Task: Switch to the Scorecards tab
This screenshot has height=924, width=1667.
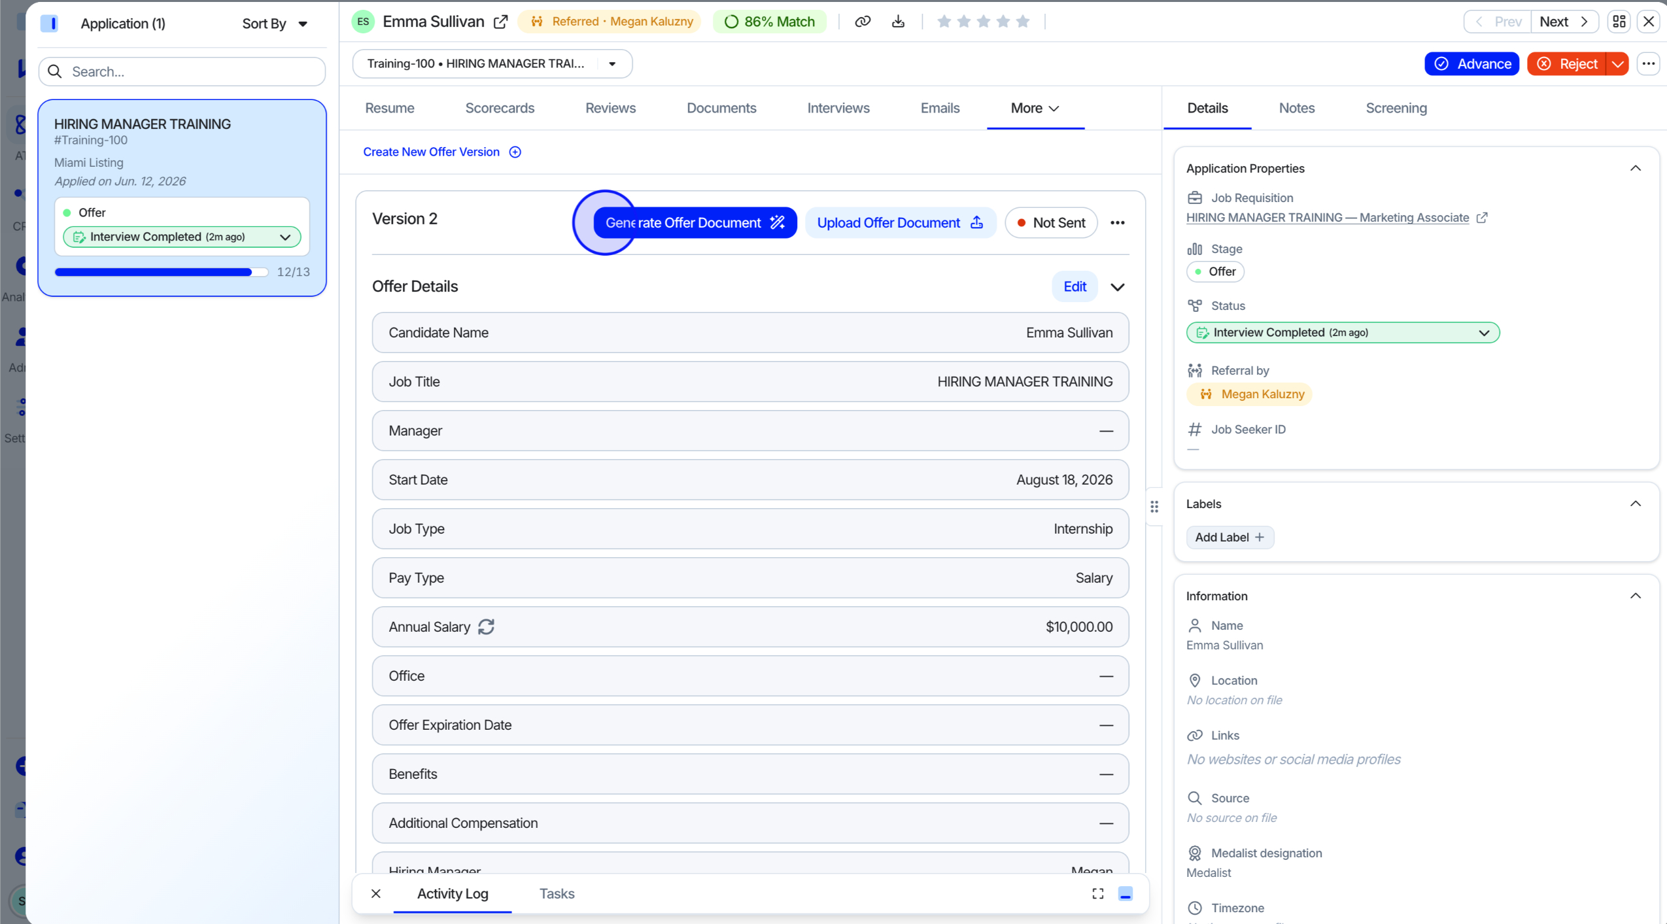Action: pyautogui.click(x=500, y=109)
